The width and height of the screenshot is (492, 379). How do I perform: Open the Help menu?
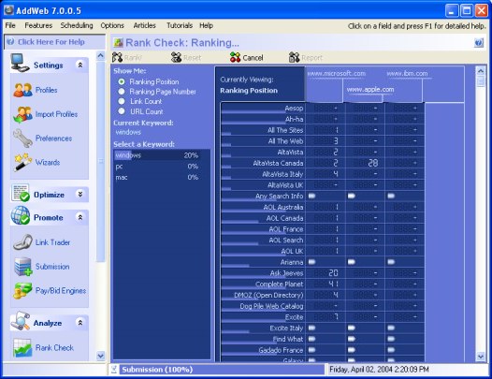pos(206,25)
